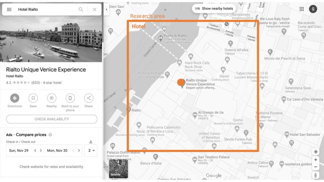
Task: Switch to Satellite view
Action: pos(118,169)
